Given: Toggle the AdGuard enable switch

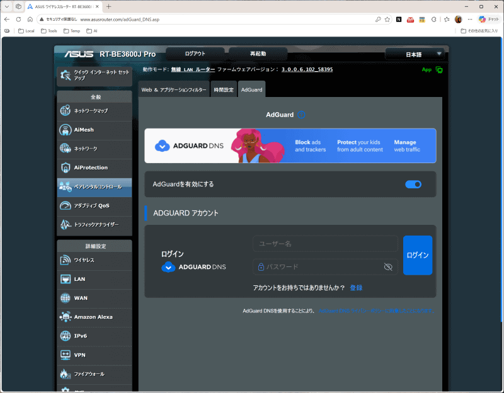Looking at the screenshot, I should pos(413,184).
